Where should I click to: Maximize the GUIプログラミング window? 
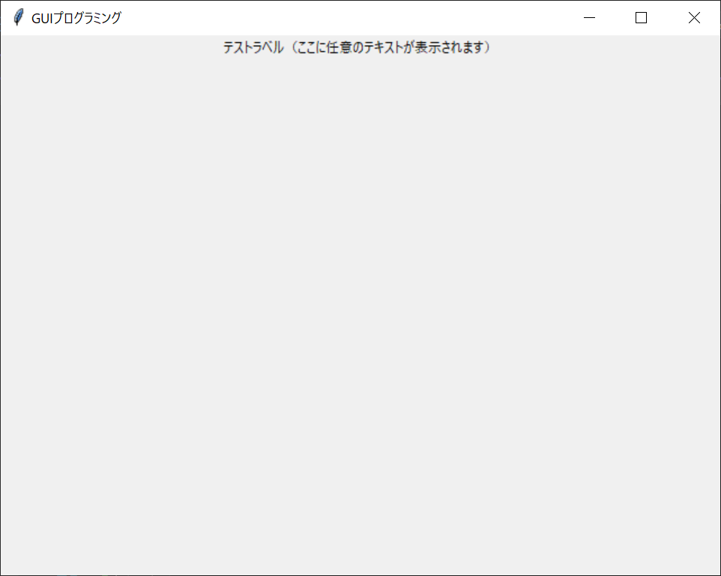[x=641, y=17]
